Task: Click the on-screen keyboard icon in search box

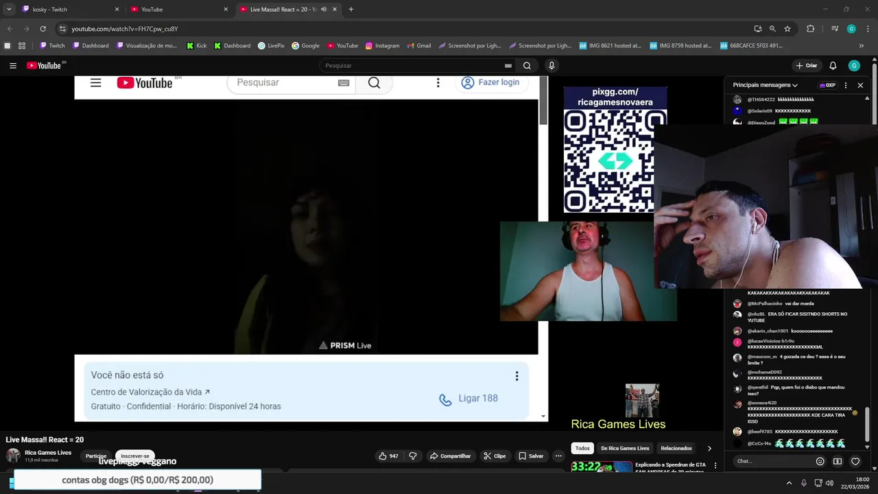Action: coord(508,66)
